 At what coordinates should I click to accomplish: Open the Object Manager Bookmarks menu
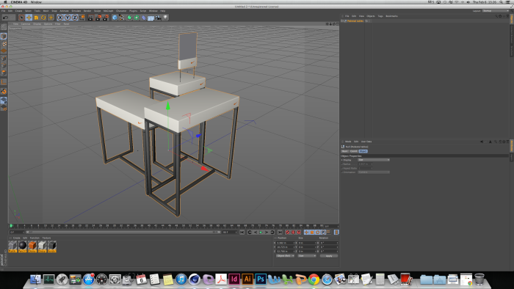tap(391, 16)
